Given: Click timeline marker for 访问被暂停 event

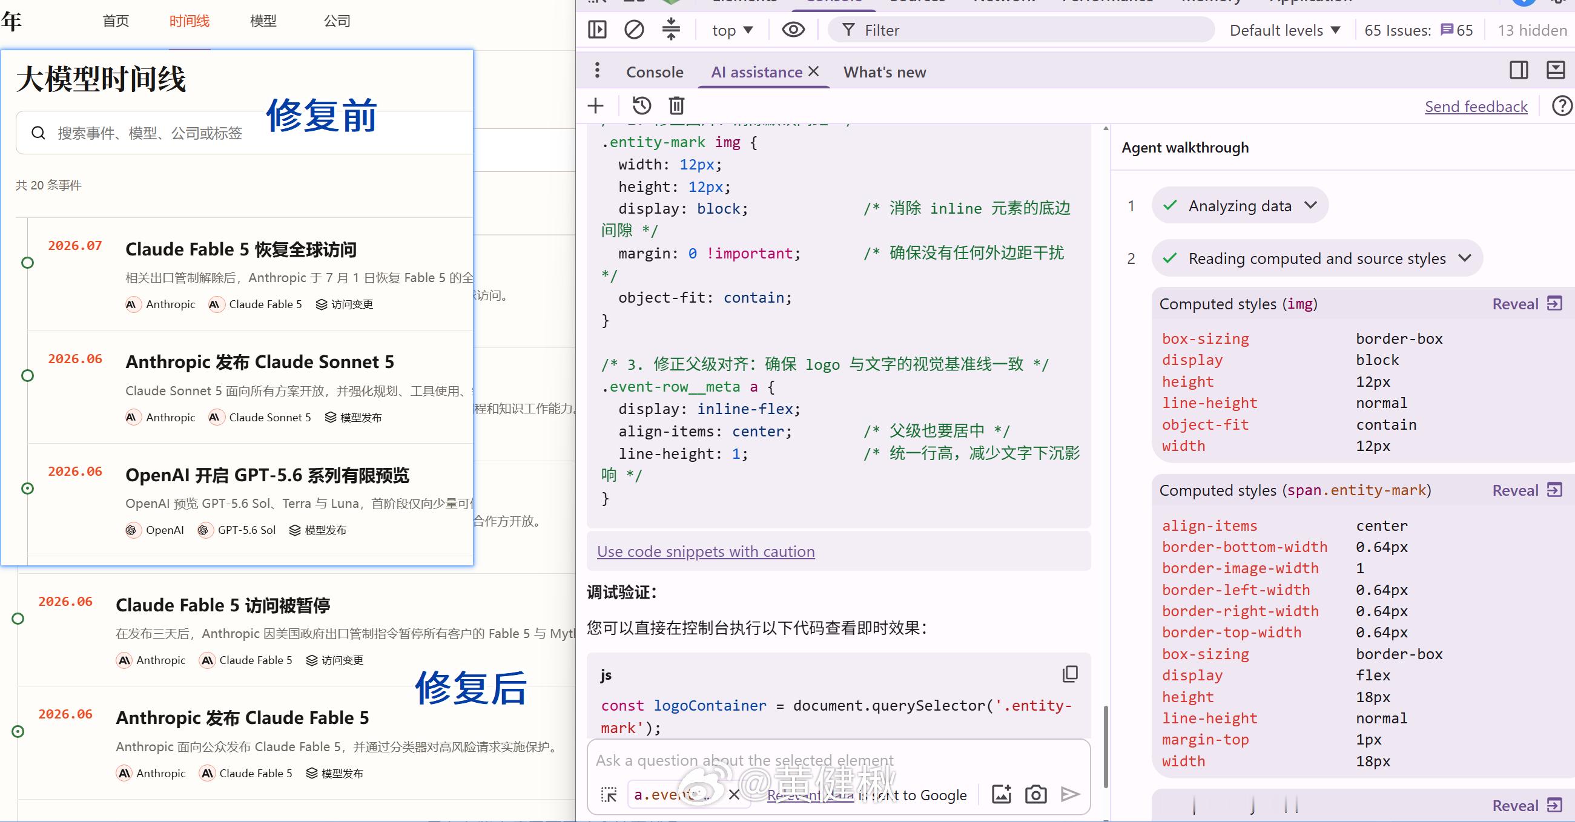Looking at the screenshot, I should tap(18, 619).
